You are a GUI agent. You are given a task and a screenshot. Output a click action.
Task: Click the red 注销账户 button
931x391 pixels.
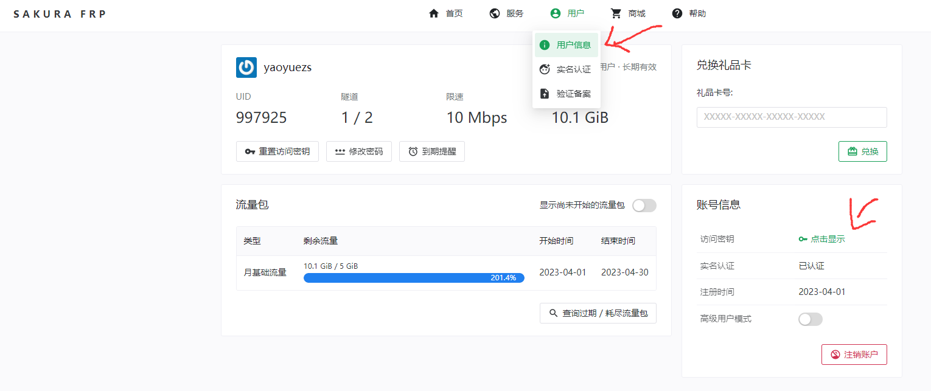[x=854, y=355]
